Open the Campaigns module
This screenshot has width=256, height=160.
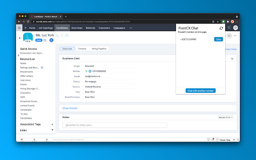coord(119,28)
